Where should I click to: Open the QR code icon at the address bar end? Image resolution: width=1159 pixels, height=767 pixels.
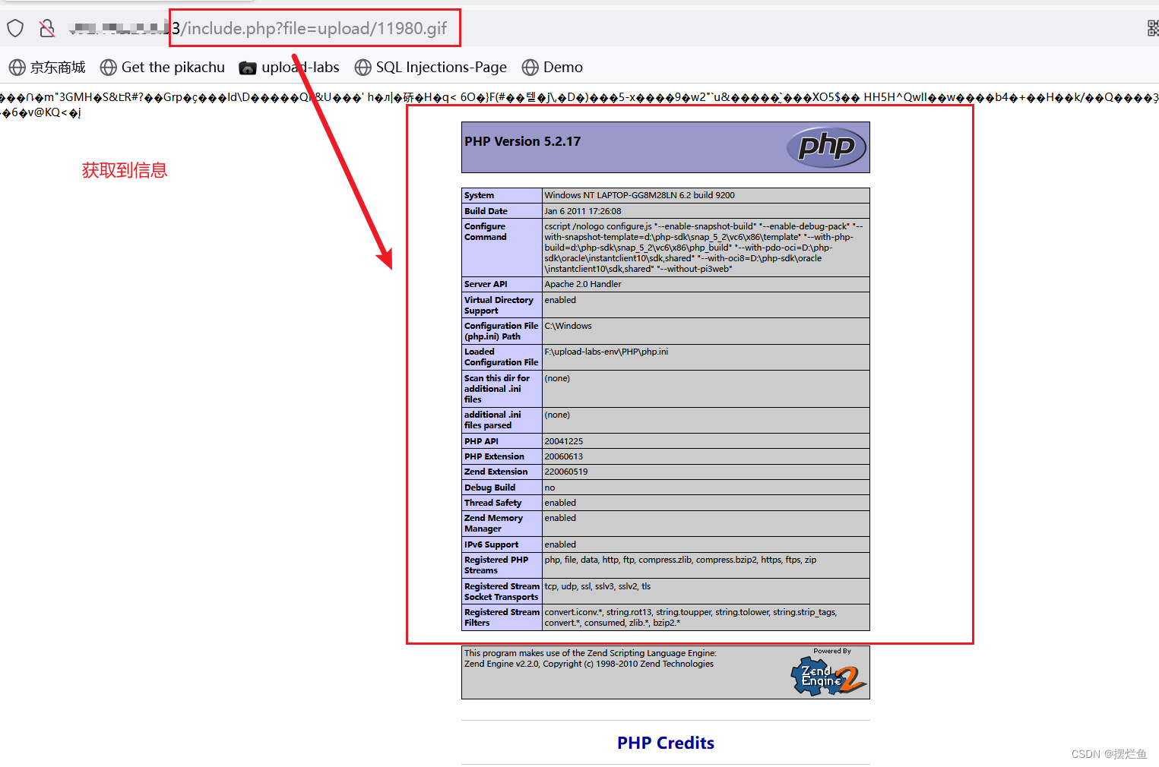click(x=1153, y=29)
